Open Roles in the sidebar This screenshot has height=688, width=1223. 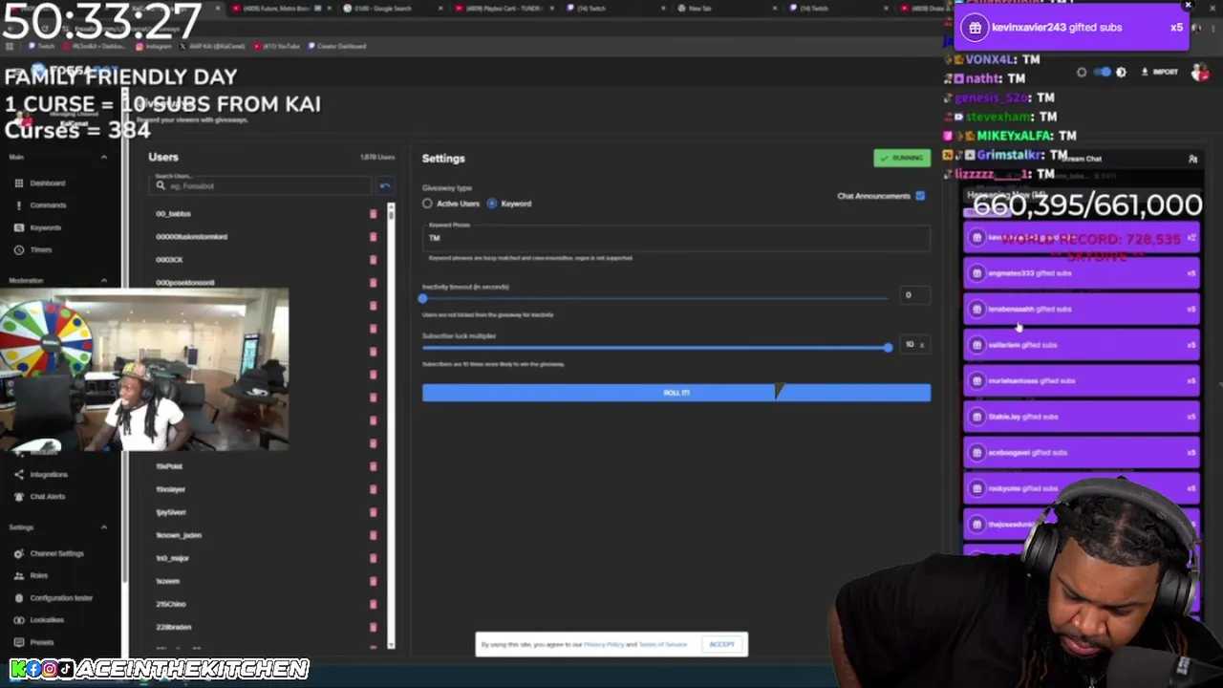click(x=32, y=575)
